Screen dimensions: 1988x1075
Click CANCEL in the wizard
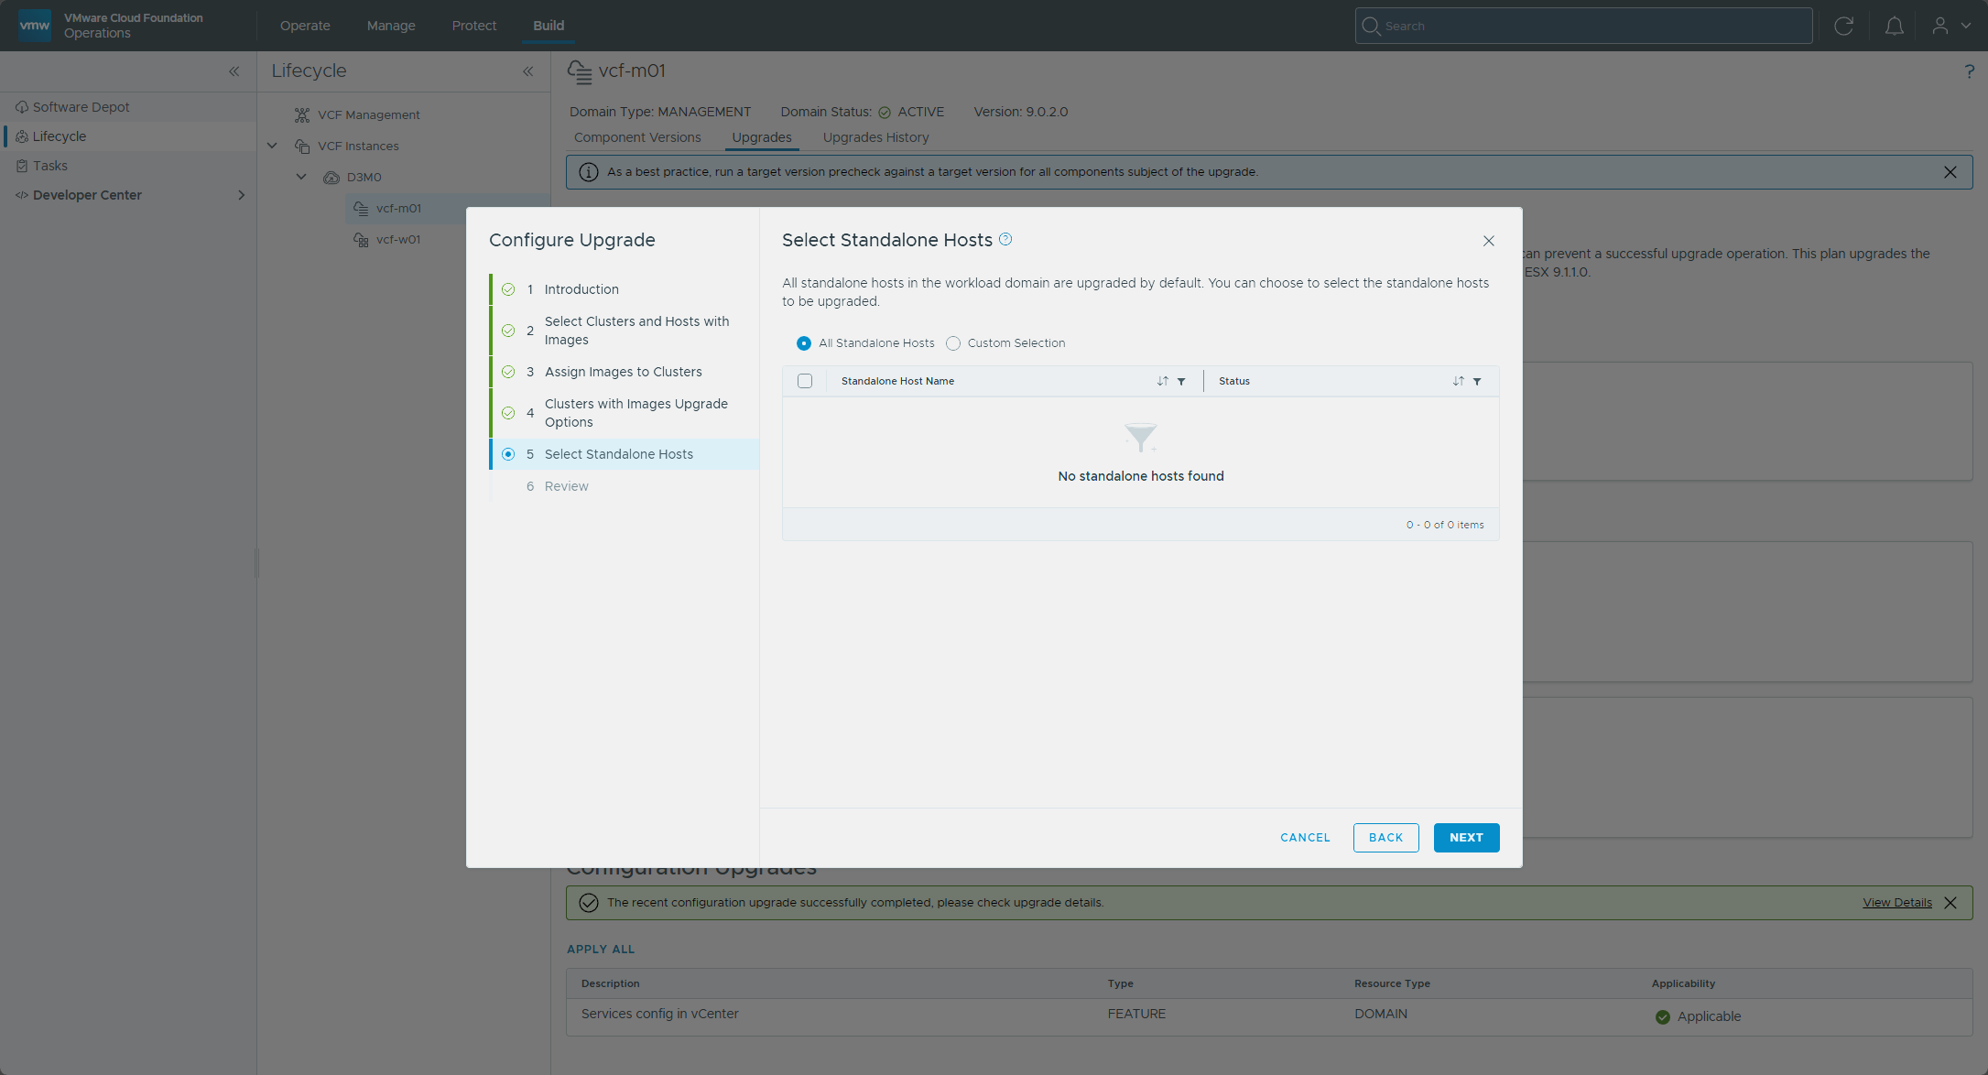point(1305,838)
